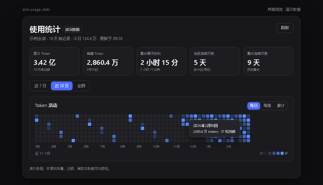Image resolution: width=323 pixels, height=185 pixels.
Task: Click the 9月 month label
Action: click(x=139, y=147)
